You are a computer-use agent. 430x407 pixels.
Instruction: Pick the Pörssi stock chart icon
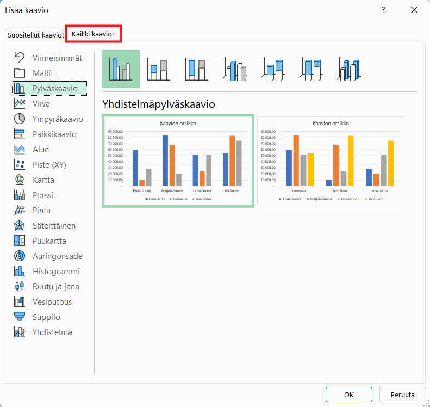click(x=20, y=195)
